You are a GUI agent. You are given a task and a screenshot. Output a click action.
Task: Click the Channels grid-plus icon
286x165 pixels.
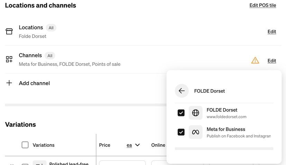9,59
